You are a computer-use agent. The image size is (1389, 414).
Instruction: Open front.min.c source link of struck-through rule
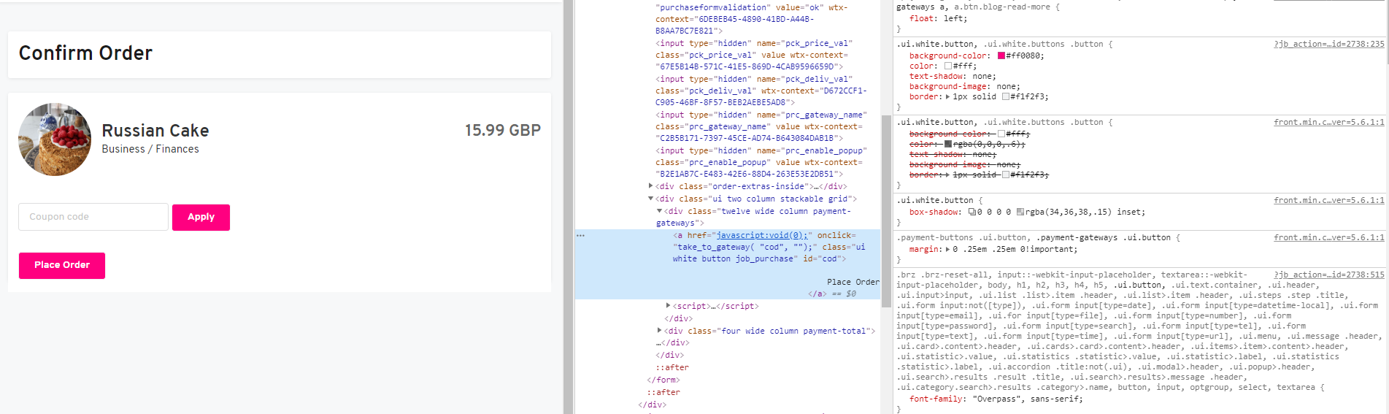coord(1329,122)
